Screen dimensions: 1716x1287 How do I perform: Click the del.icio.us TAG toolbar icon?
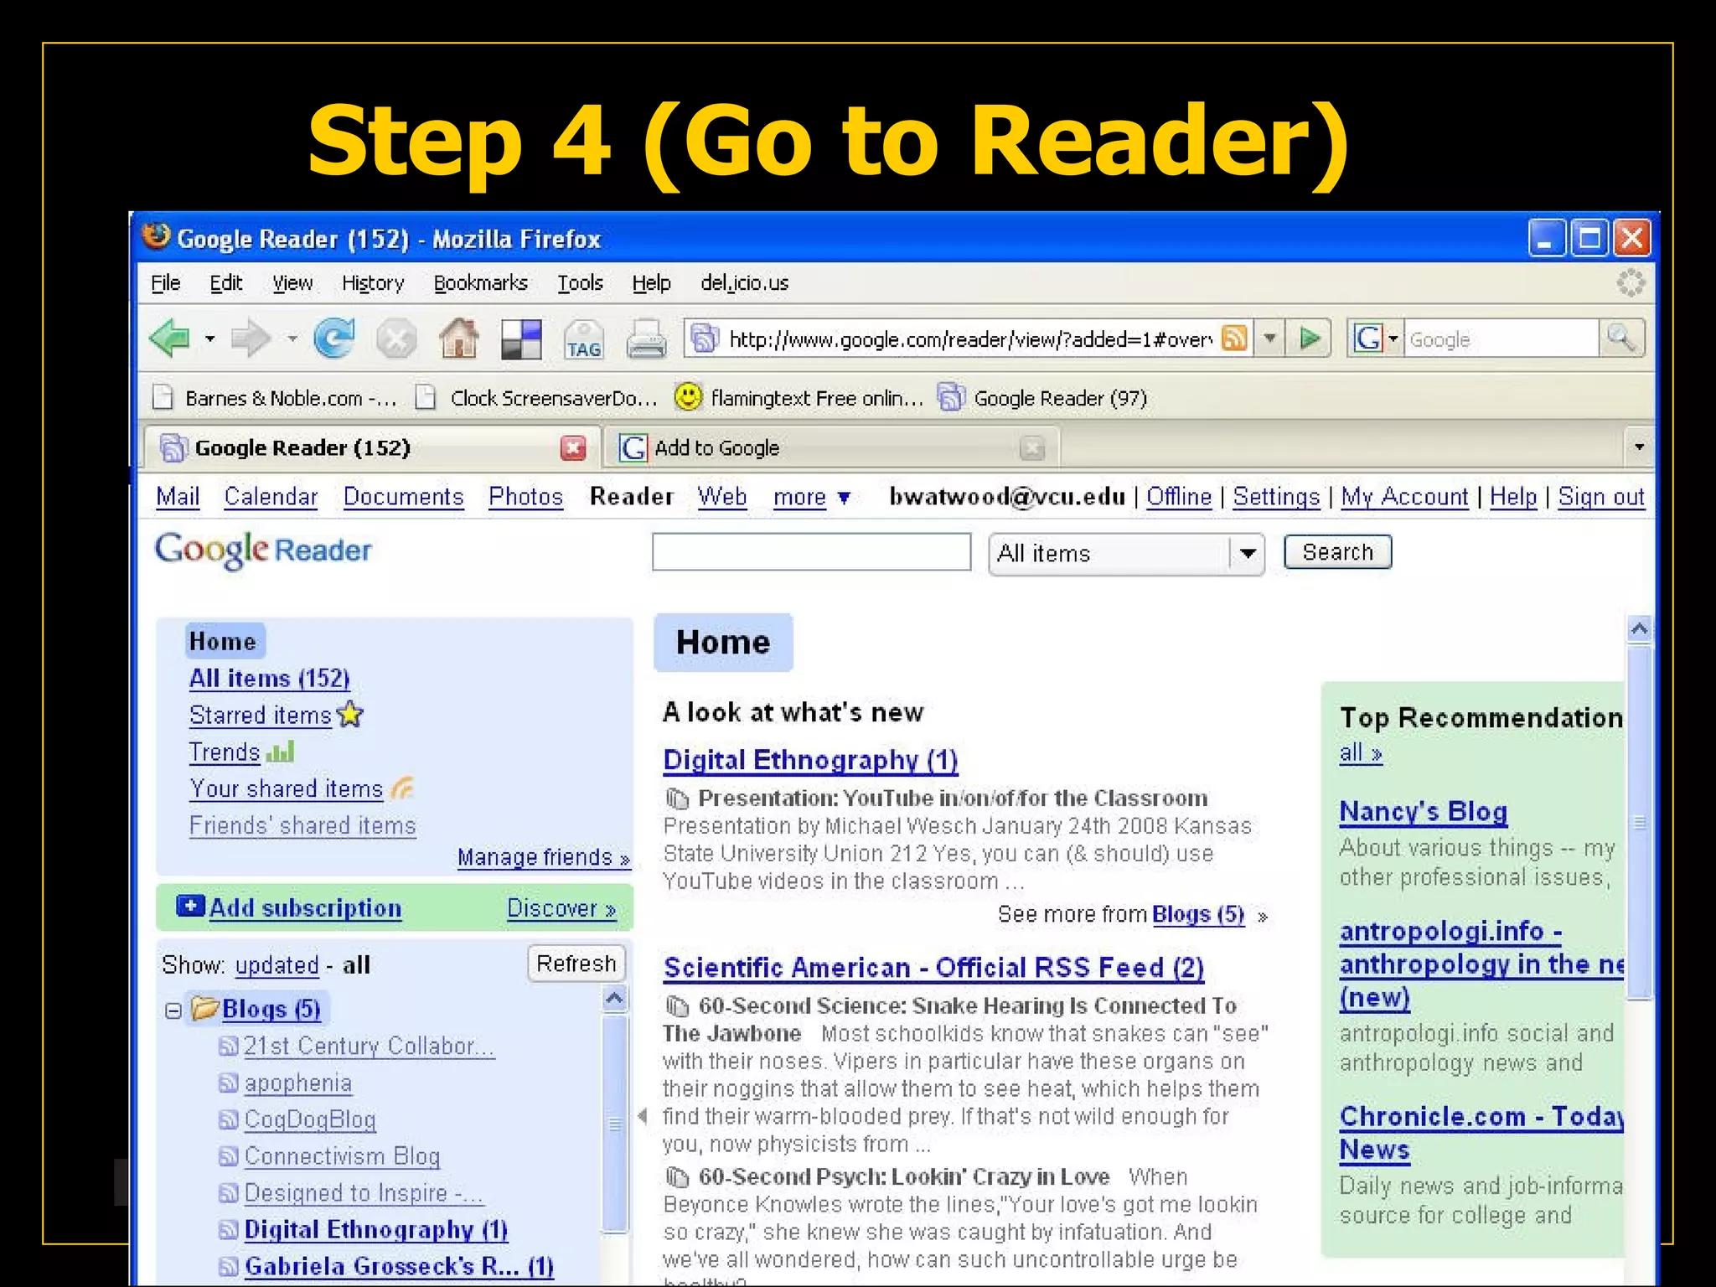coord(583,339)
